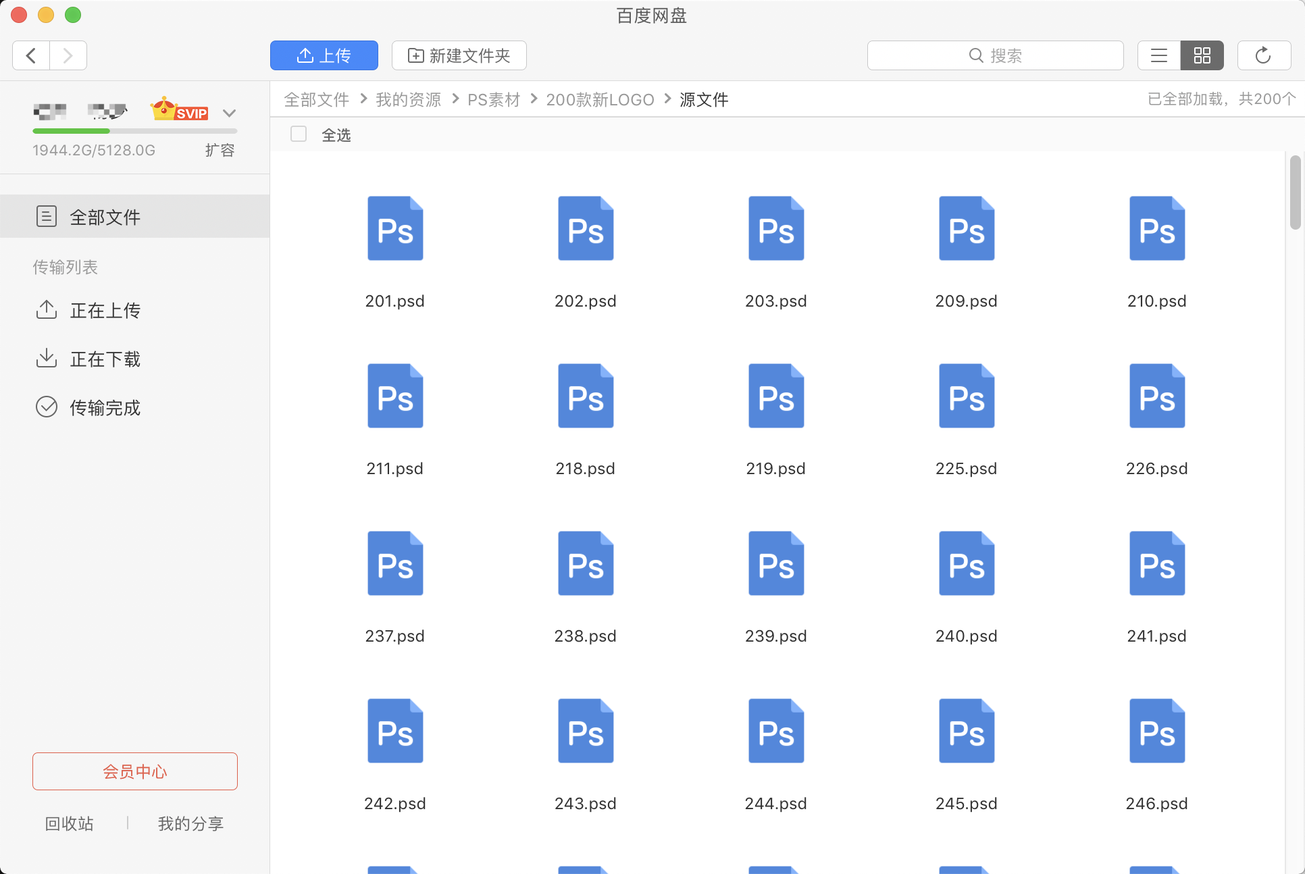This screenshot has width=1305, height=874.
Task: Click the file list vertical scrollbar thumb
Action: point(1295,192)
